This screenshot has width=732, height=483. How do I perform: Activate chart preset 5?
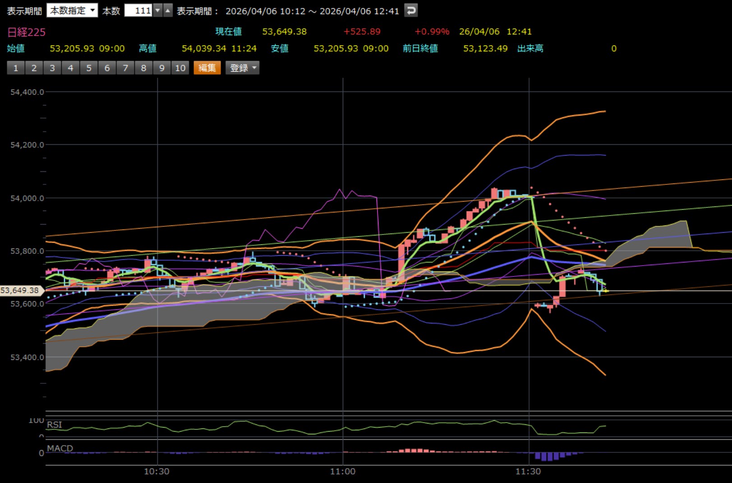click(x=89, y=68)
